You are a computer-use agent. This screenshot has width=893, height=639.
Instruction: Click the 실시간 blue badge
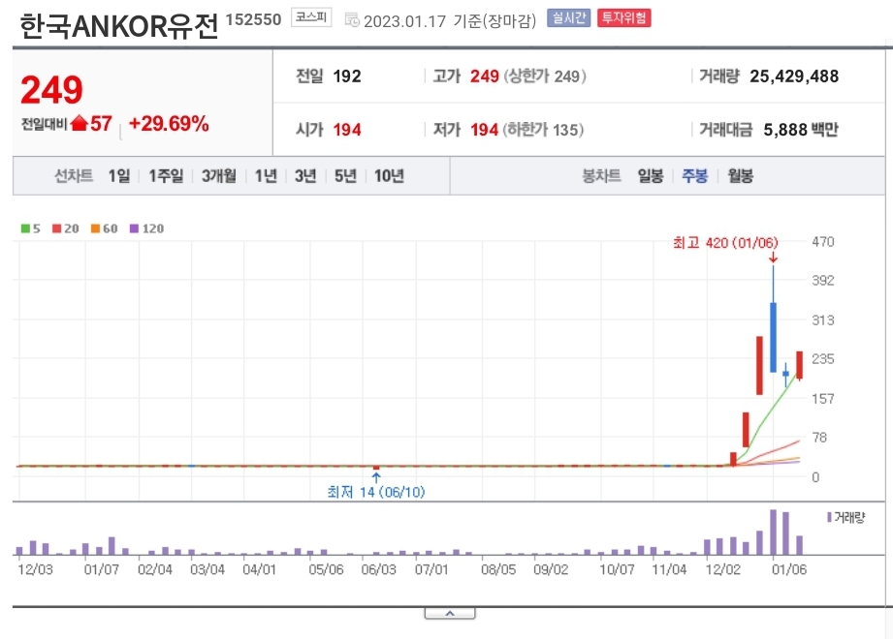point(569,18)
